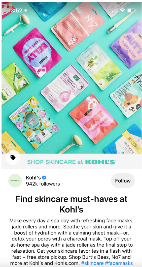Go back using the white chevron arrow
Screen dimensions: 142x267
[13, 30]
